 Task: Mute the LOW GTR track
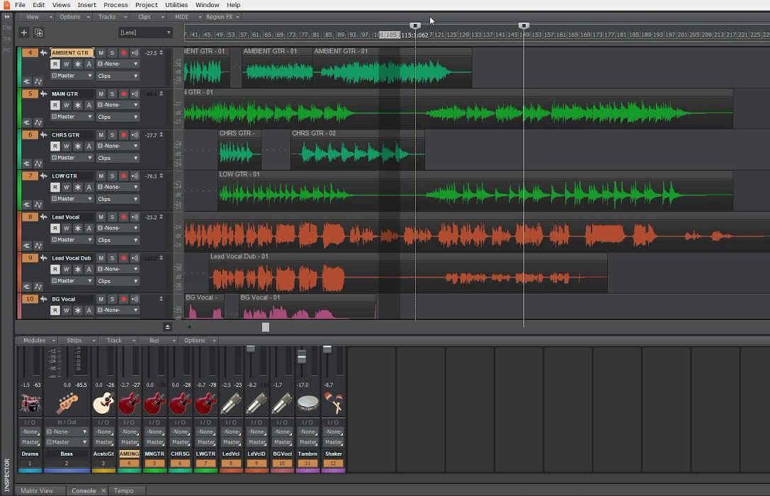[x=101, y=175]
